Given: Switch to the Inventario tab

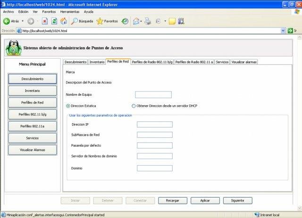Looking at the screenshot, I should [97, 62].
